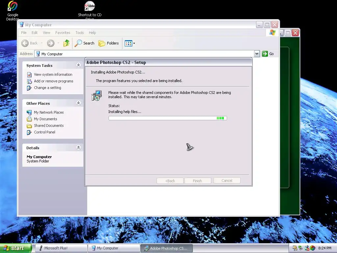Close the green window behind My Computer
337x253 pixels.
tap(295, 33)
